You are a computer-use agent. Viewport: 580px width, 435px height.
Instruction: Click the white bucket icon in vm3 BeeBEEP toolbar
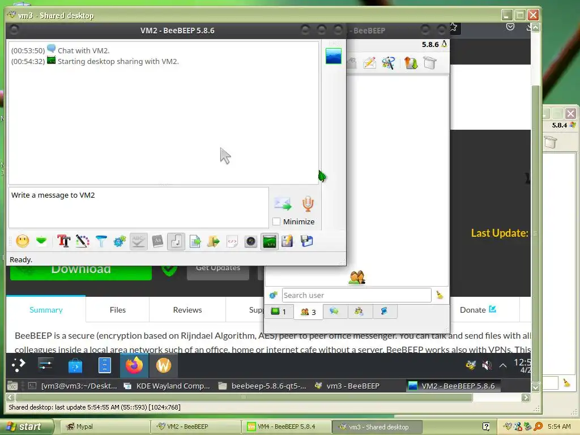[x=430, y=63]
